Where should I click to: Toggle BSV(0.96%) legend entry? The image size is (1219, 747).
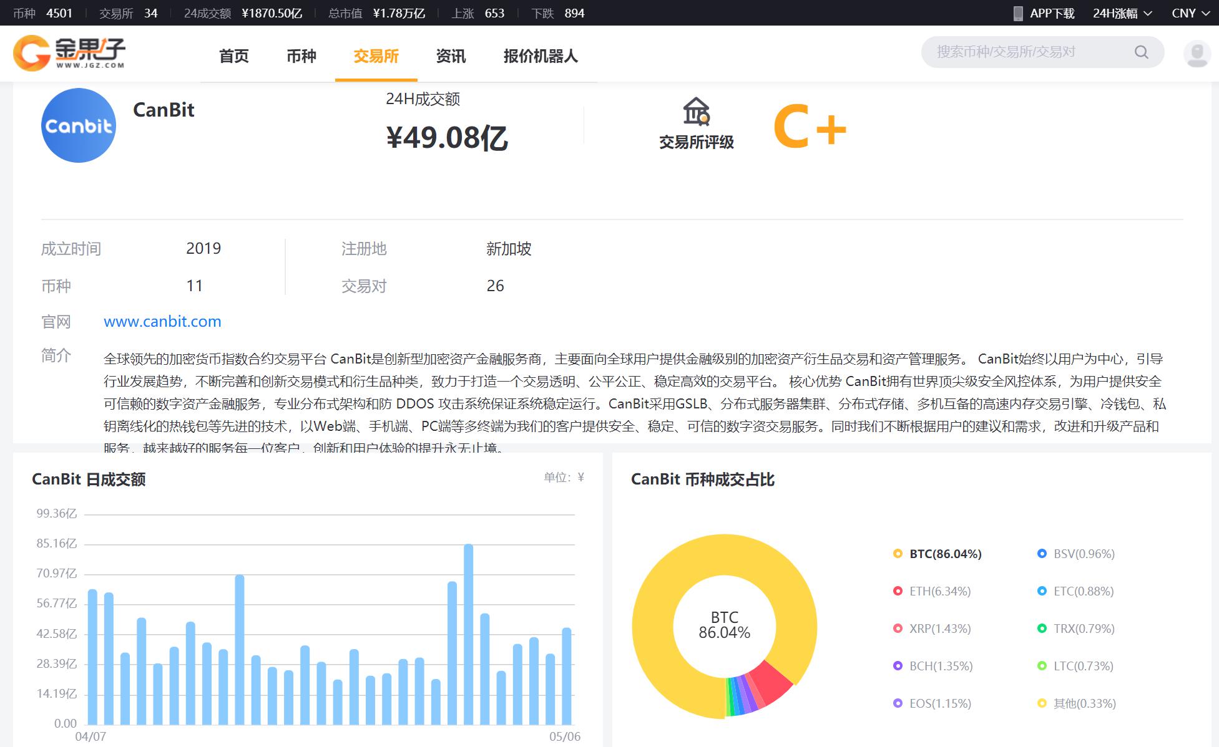pos(1076,554)
